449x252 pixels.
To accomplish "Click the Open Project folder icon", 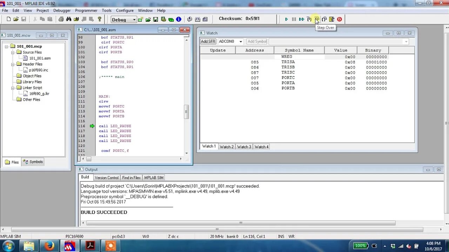I will tap(148, 20).
